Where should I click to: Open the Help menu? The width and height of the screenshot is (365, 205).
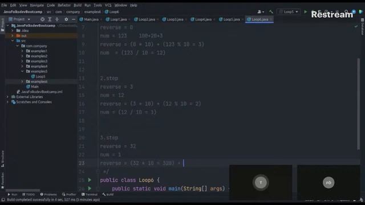pyautogui.click(x=133, y=5)
